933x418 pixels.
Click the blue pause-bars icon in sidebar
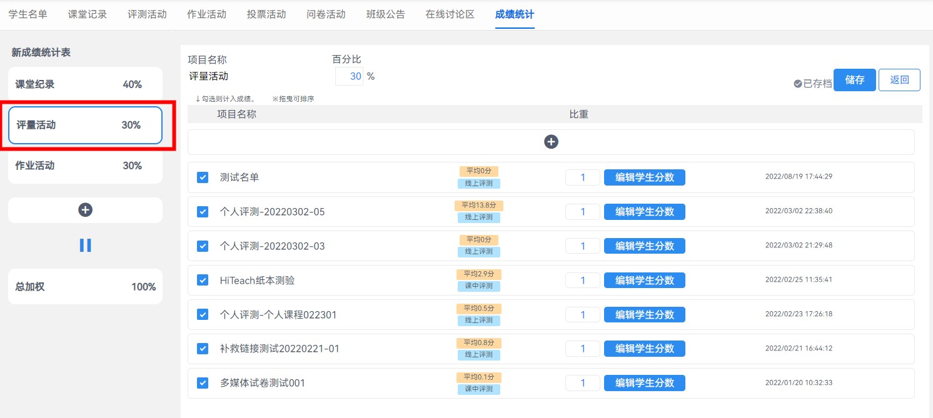(86, 246)
